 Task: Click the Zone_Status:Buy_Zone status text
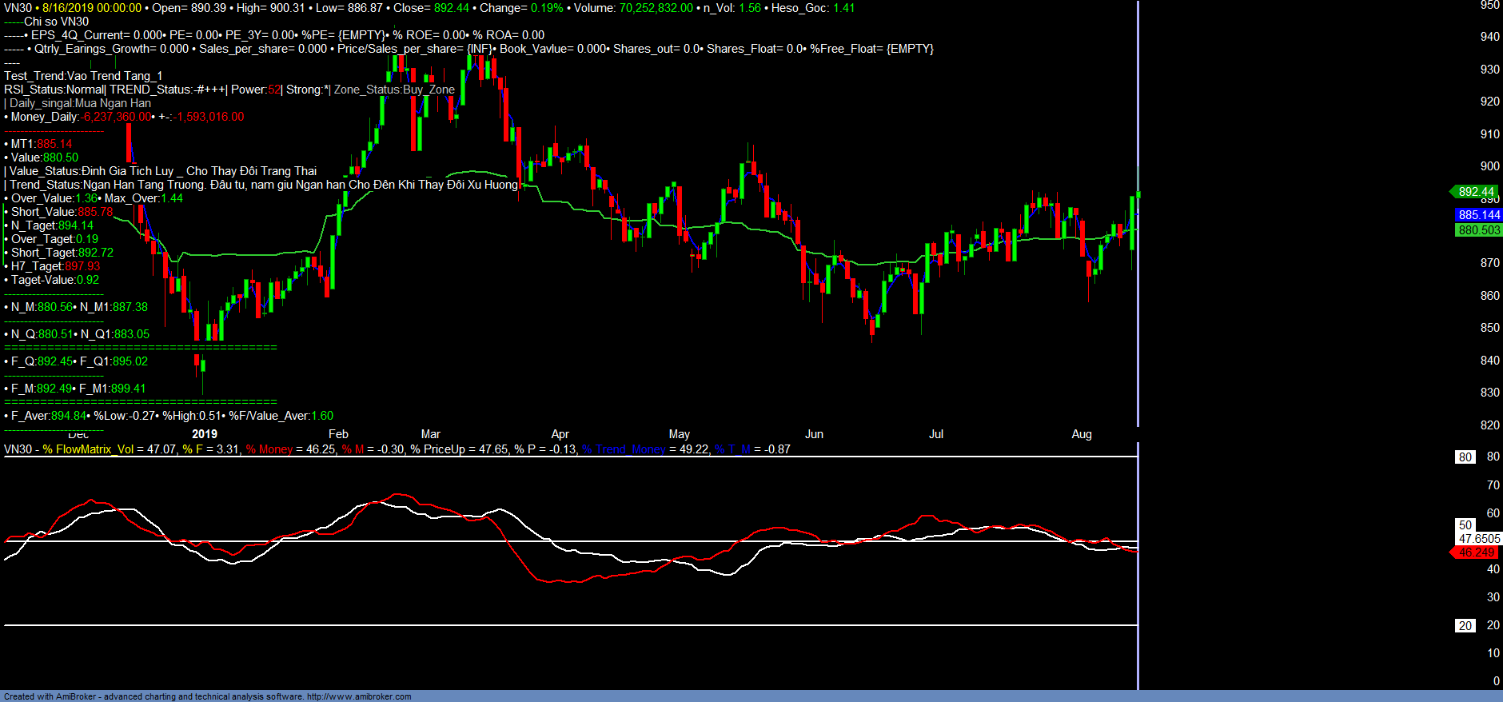394,90
